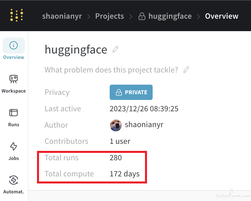Click the shaonianyr author avatar
Viewport: 251px width, 201px height.
point(116,125)
